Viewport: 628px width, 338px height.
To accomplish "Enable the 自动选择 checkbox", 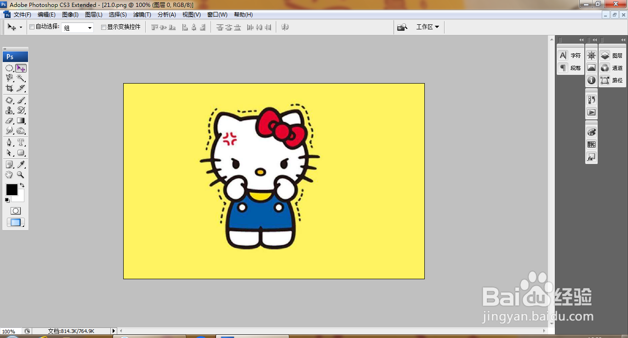I will (32, 27).
